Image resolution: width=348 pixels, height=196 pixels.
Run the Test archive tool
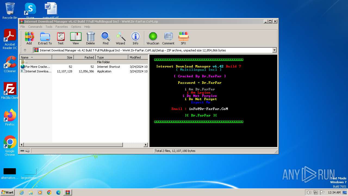(61, 38)
